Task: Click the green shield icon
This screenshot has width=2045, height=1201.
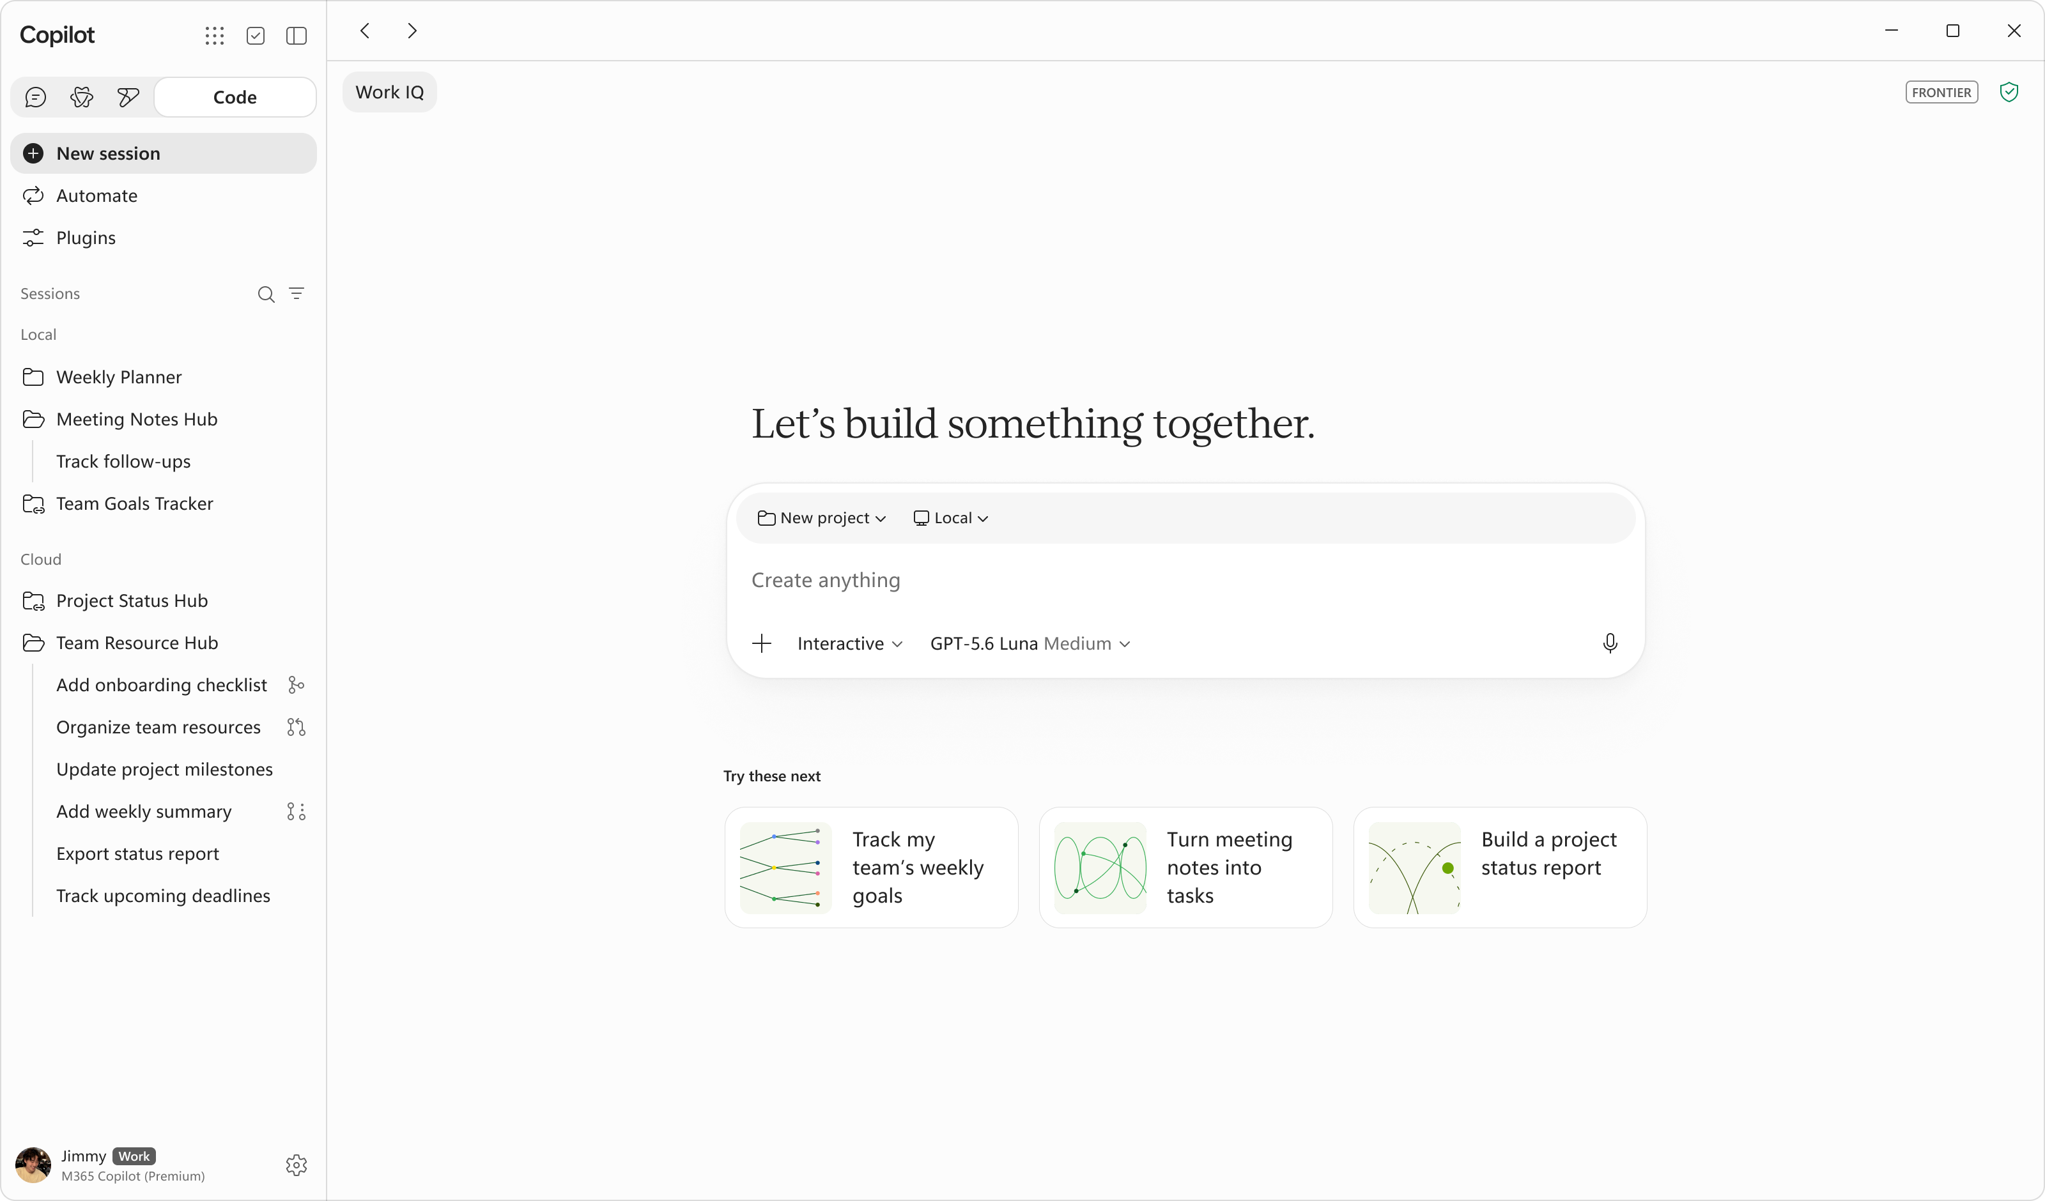Action: [x=2009, y=93]
